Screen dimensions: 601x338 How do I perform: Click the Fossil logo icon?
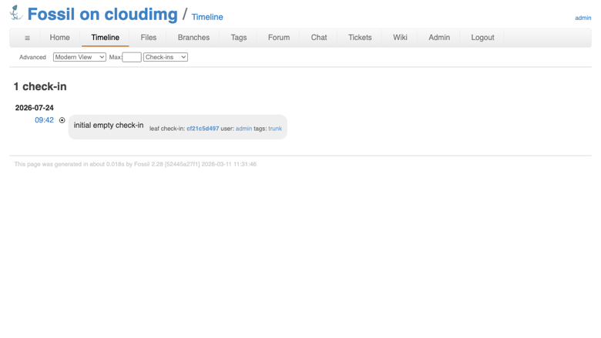[16, 12]
